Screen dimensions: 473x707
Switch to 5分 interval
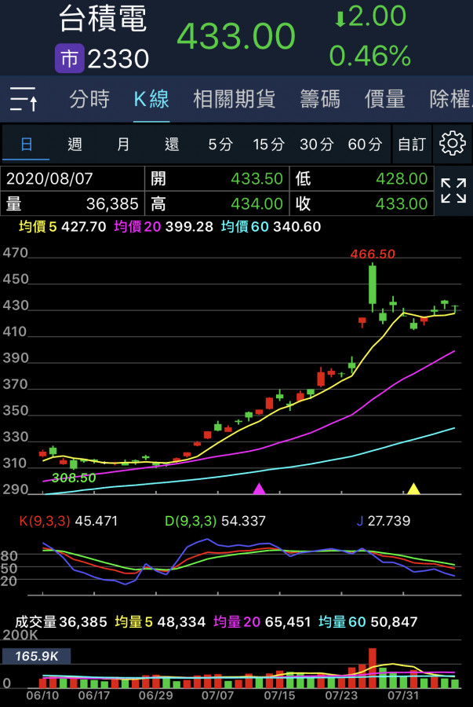tap(220, 145)
